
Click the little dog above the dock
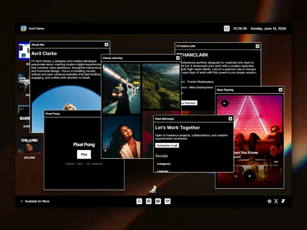(x=153, y=189)
